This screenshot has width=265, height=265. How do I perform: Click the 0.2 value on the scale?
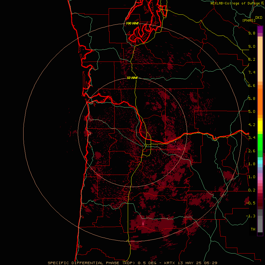pos(252,190)
